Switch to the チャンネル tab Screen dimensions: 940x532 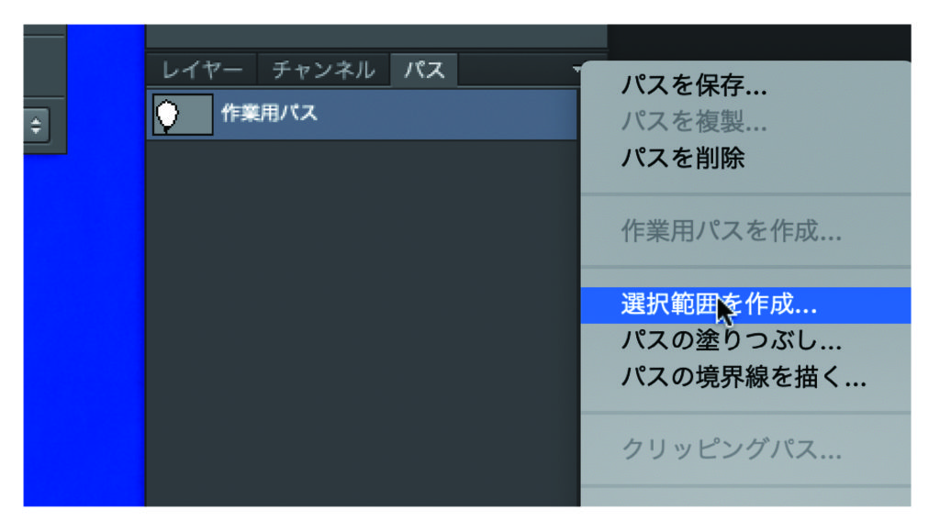pyautogui.click(x=323, y=70)
